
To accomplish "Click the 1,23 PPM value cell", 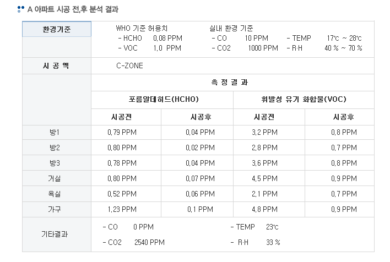I will pos(122,209).
